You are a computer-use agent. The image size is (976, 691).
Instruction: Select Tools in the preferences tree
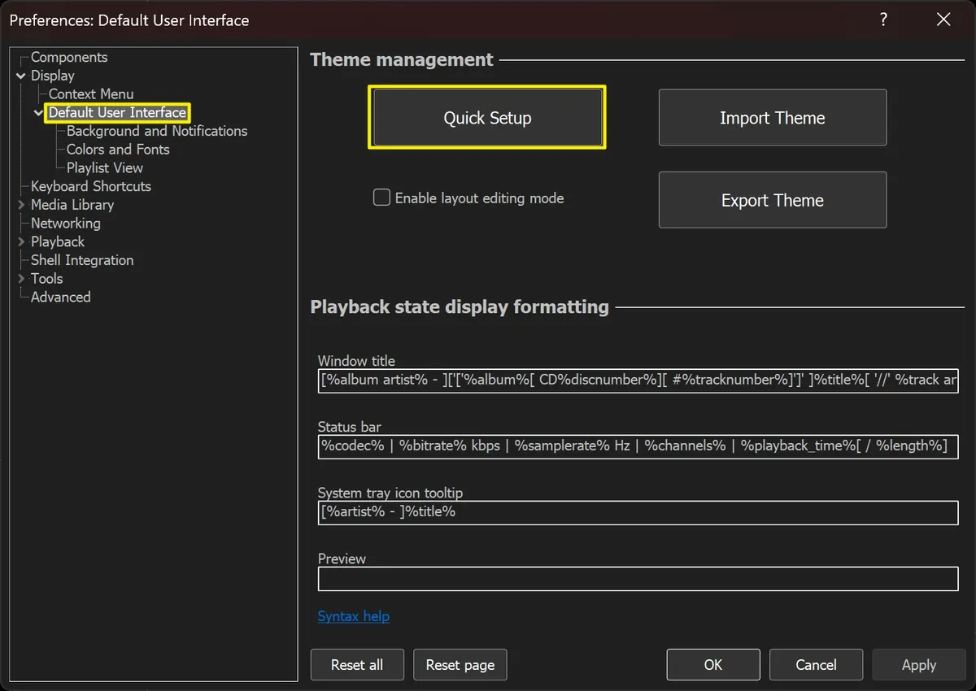pos(47,279)
